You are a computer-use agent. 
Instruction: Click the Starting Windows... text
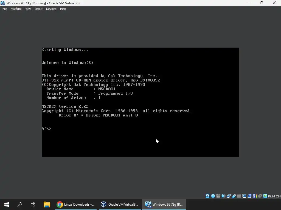coord(65,50)
